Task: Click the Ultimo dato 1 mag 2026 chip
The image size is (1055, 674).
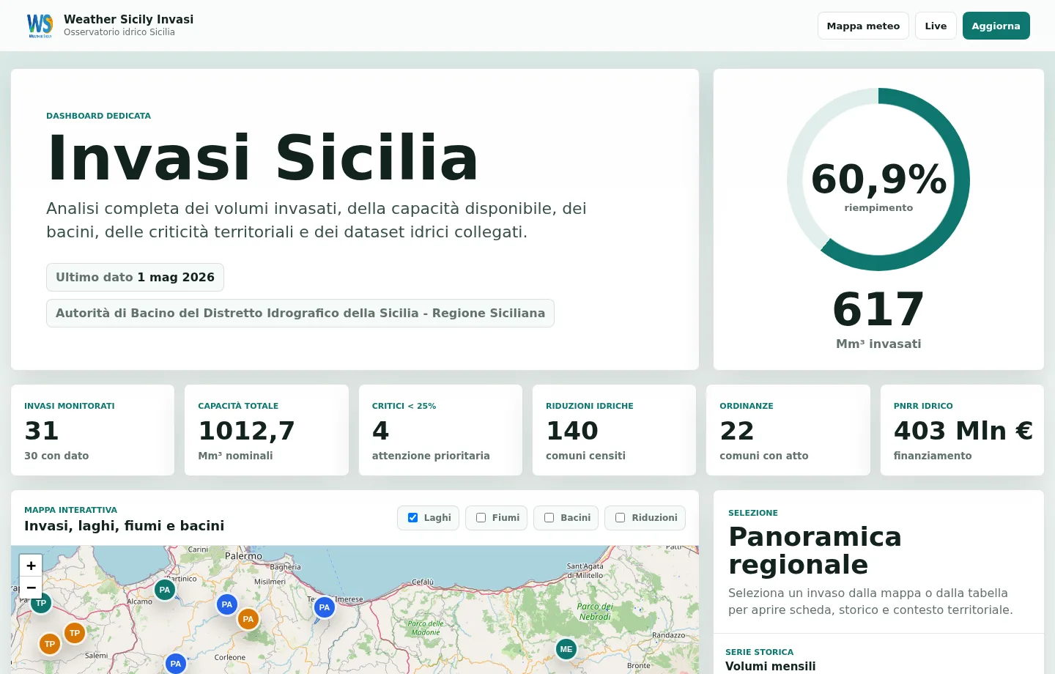Action: (x=135, y=277)
